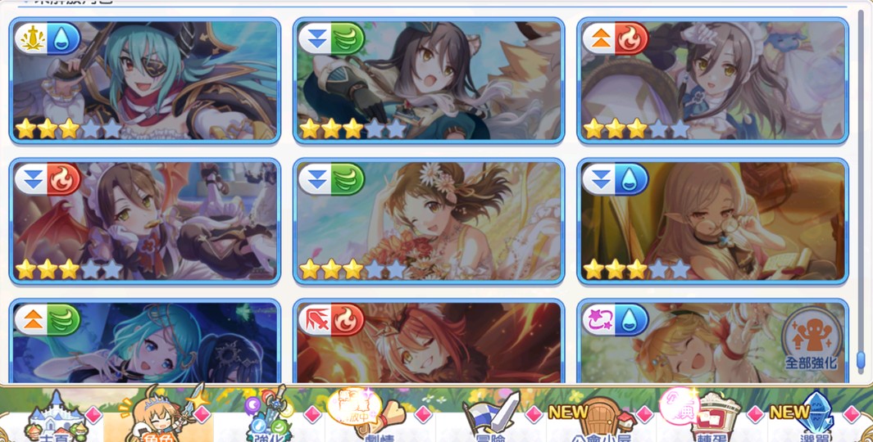Click the fire element badge on basket maid card

(x=631, y=39)
